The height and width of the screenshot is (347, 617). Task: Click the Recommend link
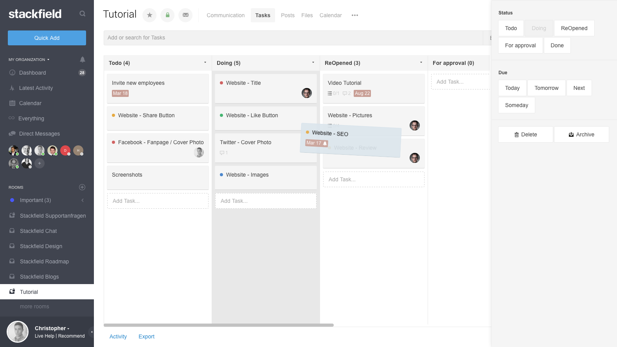click(72, 336)
